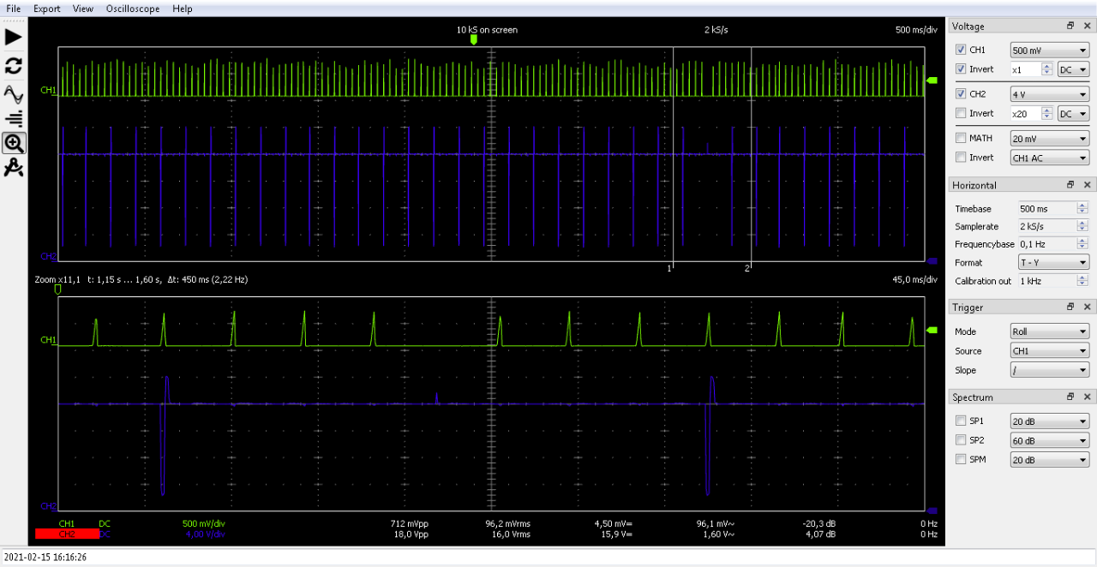Image resolution: width=1097 pixels, height=567 pixels.
Task: Click the sine wave toolbar icon
Action: tap(14, 93)
